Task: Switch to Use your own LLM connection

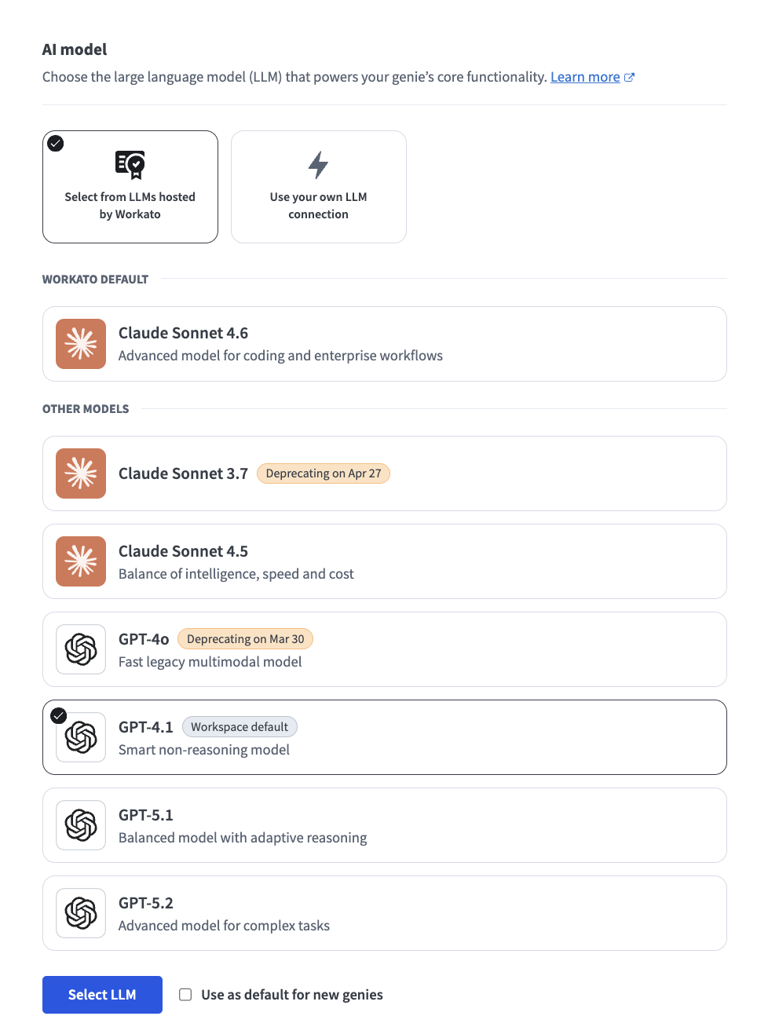Action: click(x=318, y=187)
